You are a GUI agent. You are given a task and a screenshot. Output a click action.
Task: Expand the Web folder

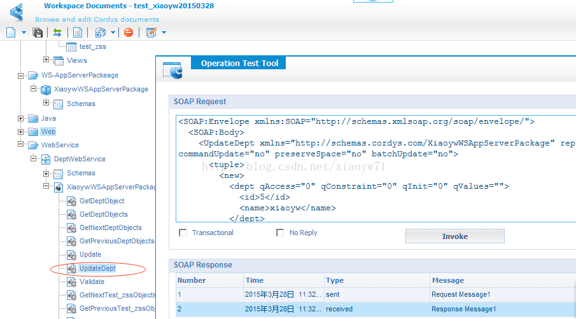point(20,132)
